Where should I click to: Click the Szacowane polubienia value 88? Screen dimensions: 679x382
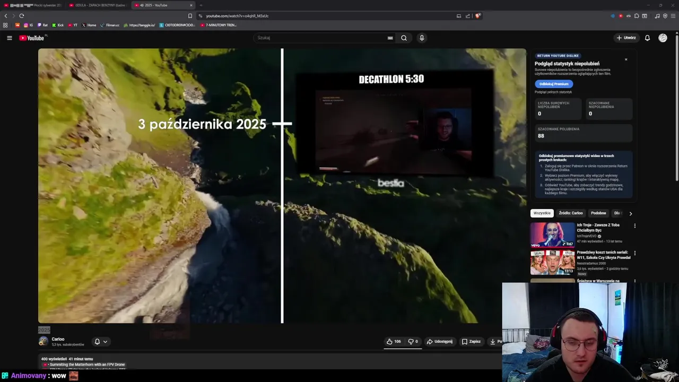point(541,136)
